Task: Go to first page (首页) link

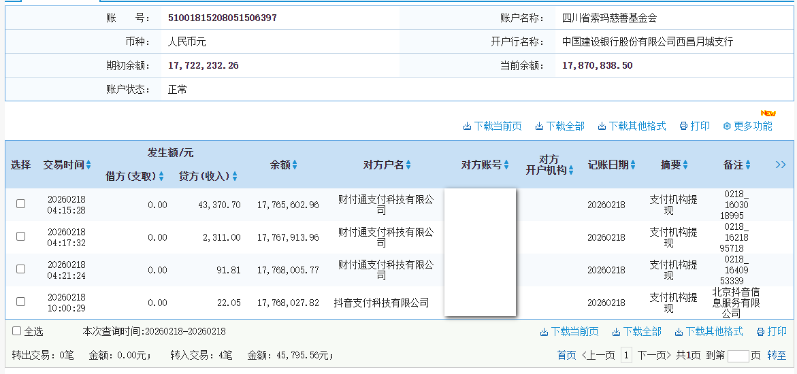Action: [x=566, y=355]
